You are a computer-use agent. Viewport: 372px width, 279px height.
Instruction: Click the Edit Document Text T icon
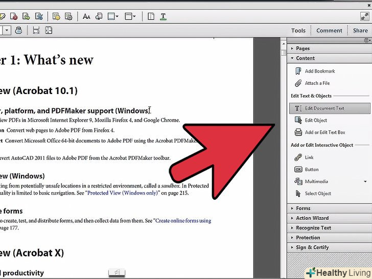tap(298, 108)
